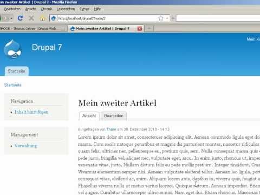Viewport: 260px width, 195px height.
Task: Click the site identity icon in address bar
Action: pos(53,18)
